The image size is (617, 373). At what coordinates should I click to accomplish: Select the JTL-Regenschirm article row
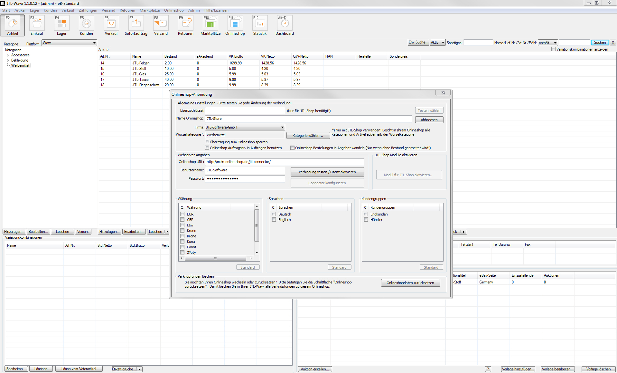[x=259, y=85]
